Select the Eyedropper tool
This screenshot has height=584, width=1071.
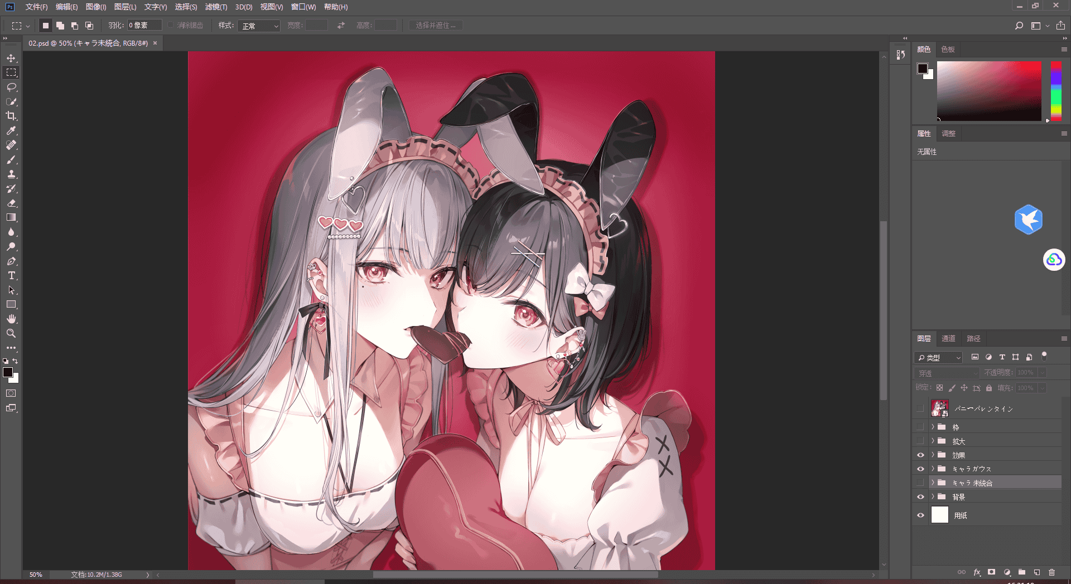point(11,130)
